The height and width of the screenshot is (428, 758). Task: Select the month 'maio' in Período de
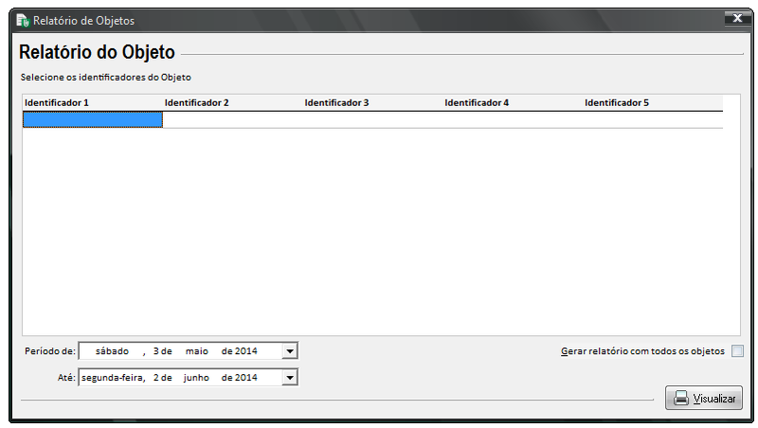click(x=196, y=351)
